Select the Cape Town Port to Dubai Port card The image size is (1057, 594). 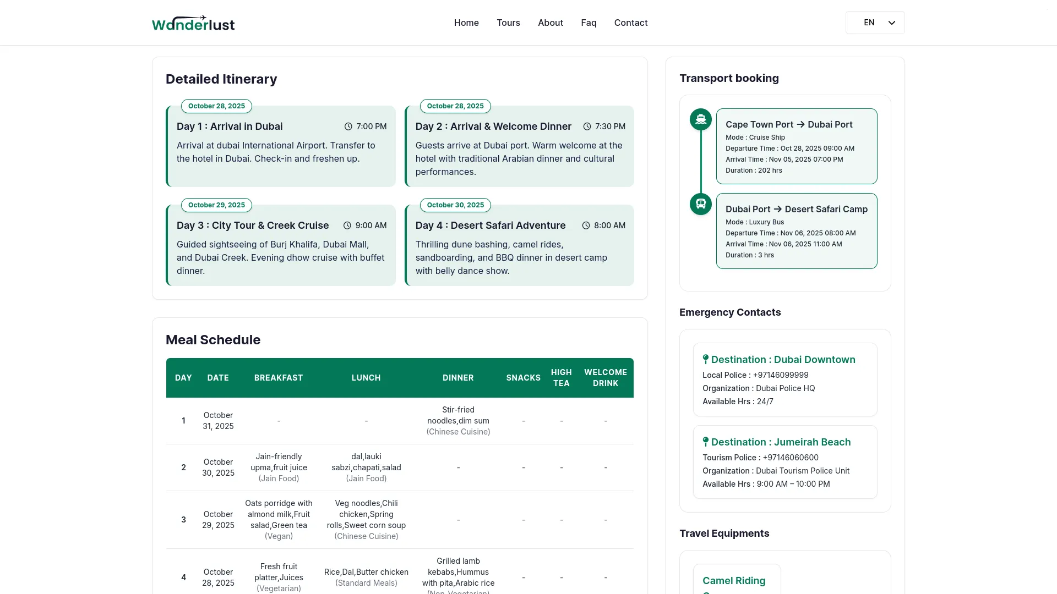click(x=797, y=146)
